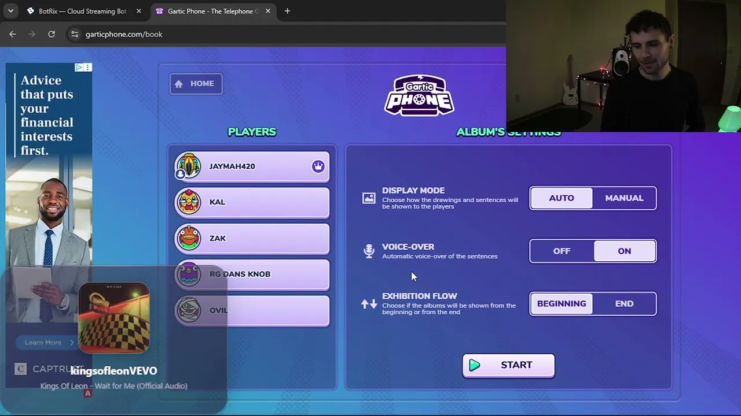The image size is (741, 416).
Task: Turn voice-over OFF
Action: (562, 251)
